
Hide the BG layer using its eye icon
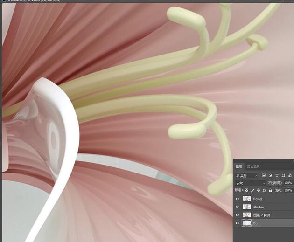click(238, 223)
